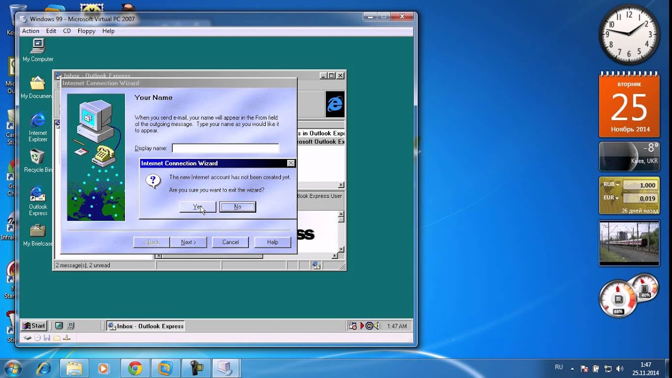Viewport: 672px width, 378px height.
Task: Click host clock showing 25.11.2014
Action: [x=645, y=369]
